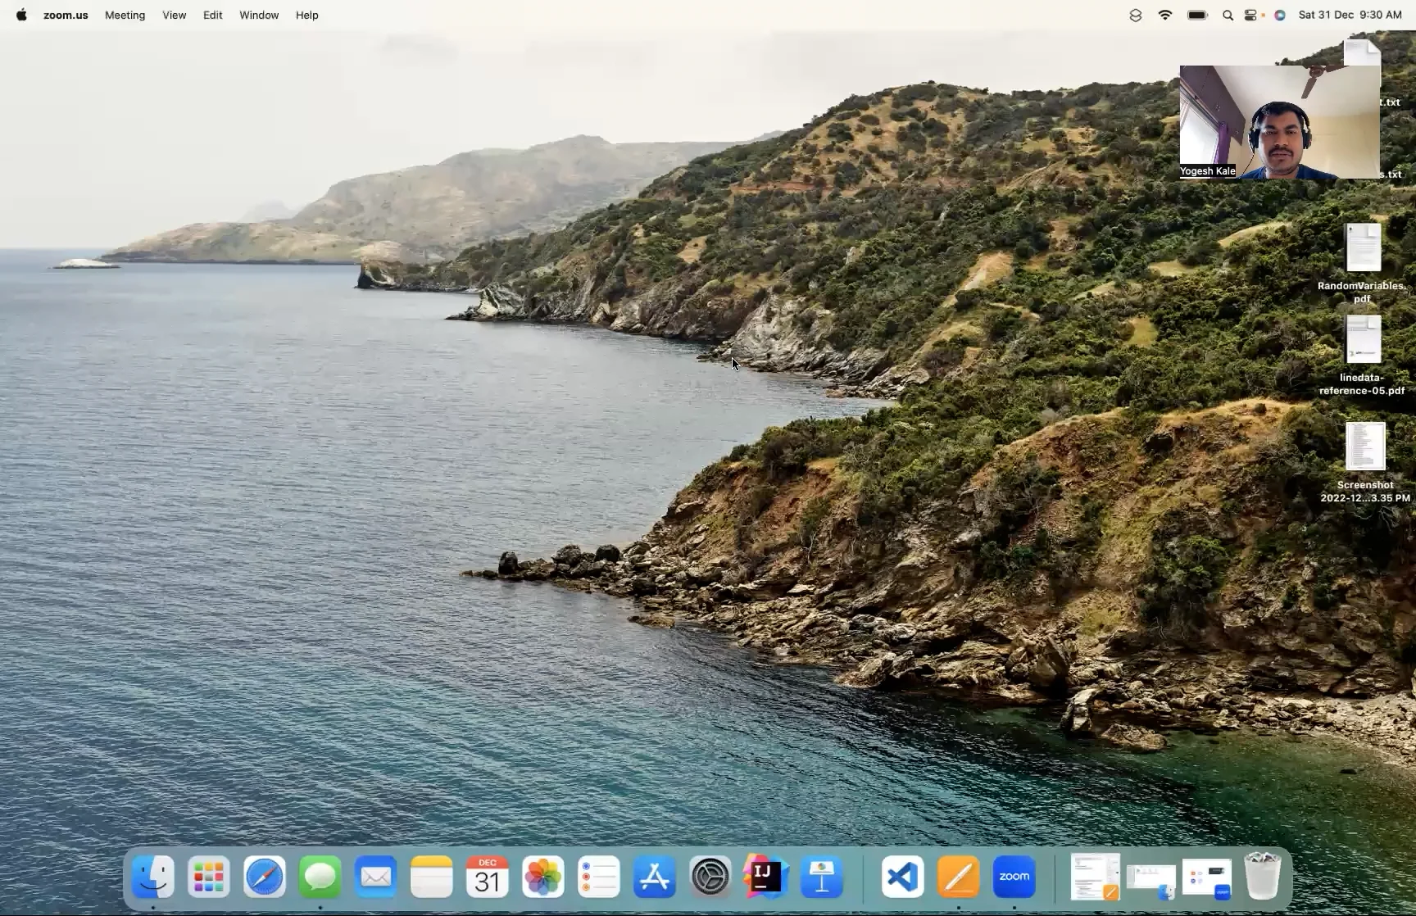Open IntelliJ IDEA from the dock
1416x916 pixels.
click(x=765, y=877)
